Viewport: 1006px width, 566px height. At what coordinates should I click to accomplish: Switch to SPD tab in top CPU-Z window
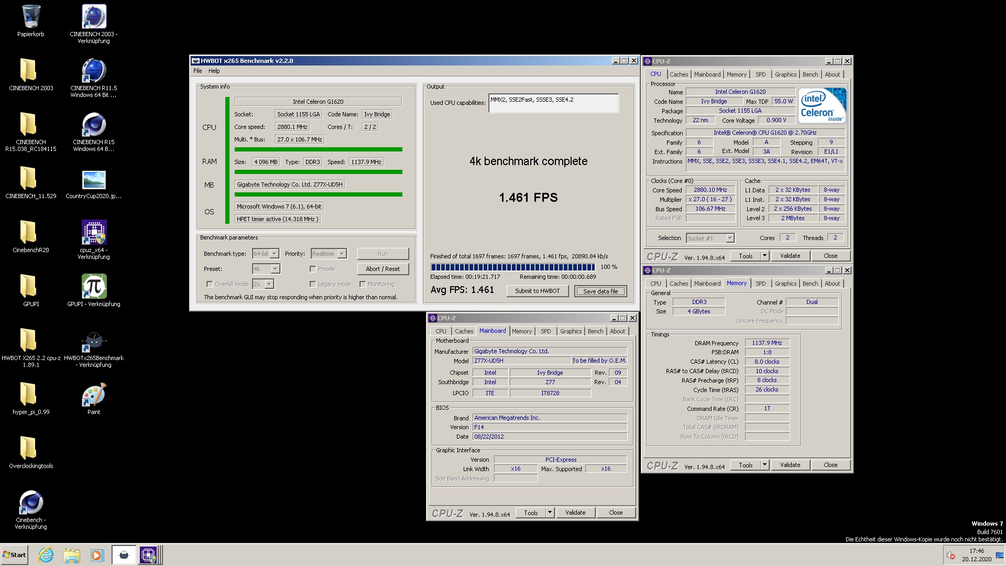tap(760, 74)
